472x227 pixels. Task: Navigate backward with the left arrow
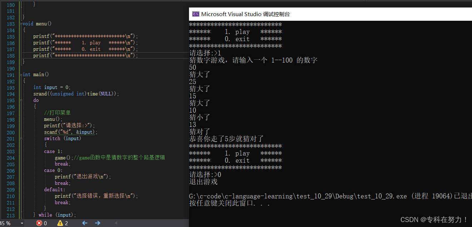[x=85, y=223]
